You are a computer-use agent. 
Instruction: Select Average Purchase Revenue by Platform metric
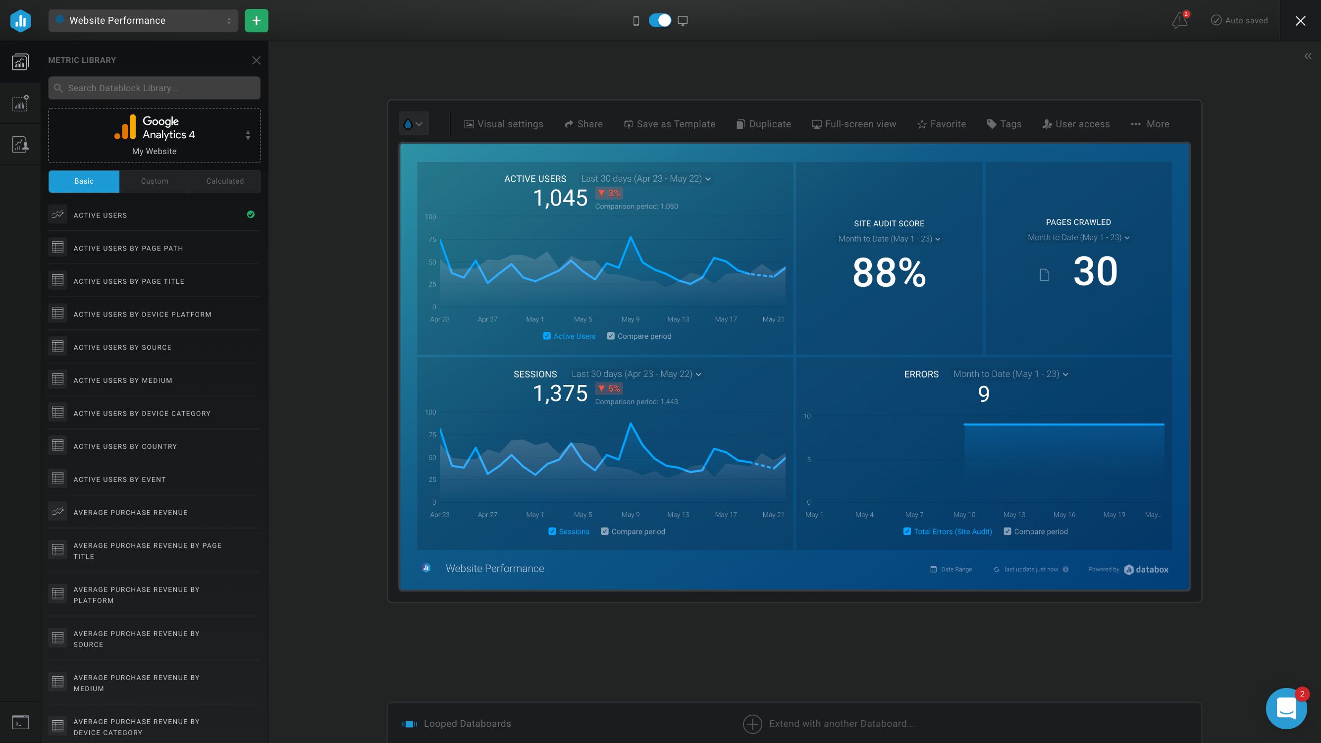[x=154, y=594]
